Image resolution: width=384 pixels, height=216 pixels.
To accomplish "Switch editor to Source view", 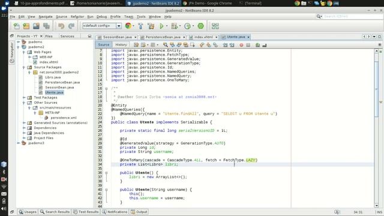I will pyautogui.click(x=104, y=45).
